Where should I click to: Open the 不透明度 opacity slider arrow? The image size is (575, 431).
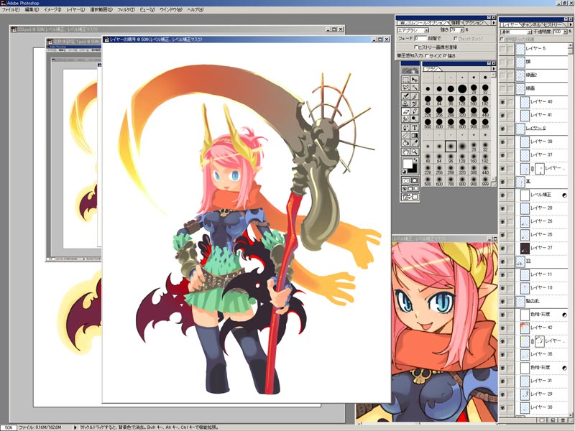(x=564, y=32)
